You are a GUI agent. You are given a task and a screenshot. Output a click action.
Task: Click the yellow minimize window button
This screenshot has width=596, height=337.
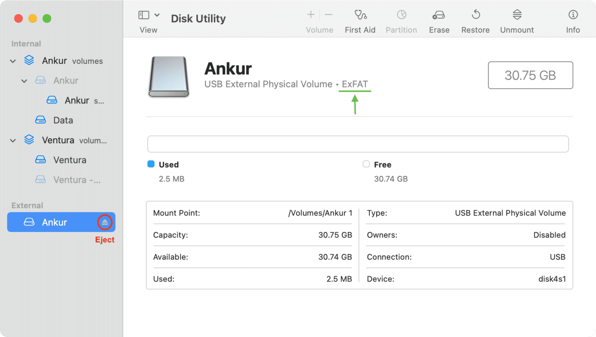coord(33,18)
